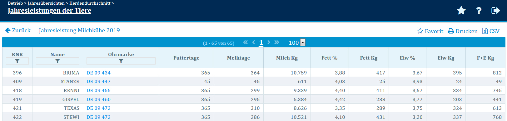Click the white star favorites icon in header
This screenshot has height=121, width=507.
pyautogui.click(x=461, y=11)
